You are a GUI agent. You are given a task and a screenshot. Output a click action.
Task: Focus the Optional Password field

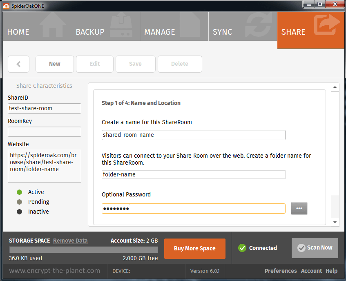coord(193,208)
